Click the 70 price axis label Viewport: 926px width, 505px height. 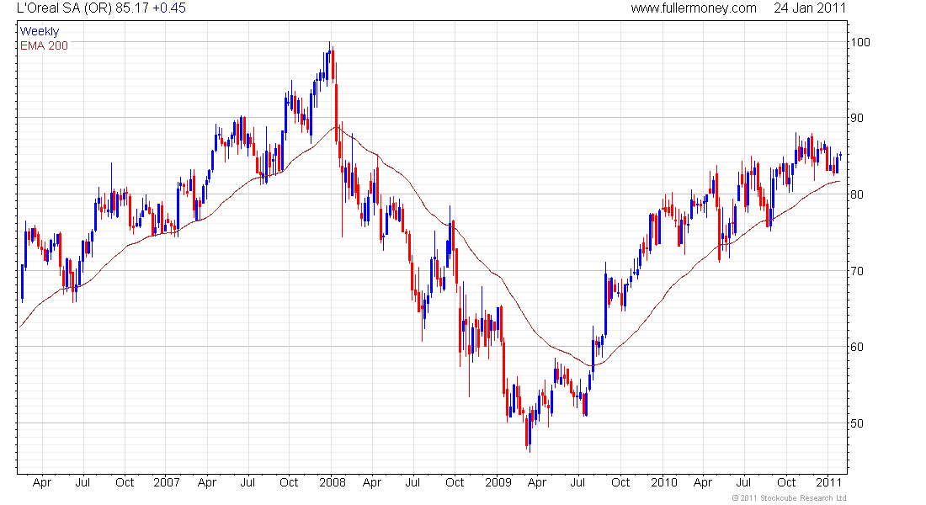(857, 271)
